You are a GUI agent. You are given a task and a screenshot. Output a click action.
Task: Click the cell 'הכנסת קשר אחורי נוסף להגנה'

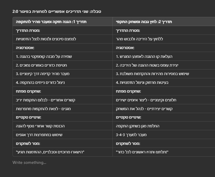[63, 126]
